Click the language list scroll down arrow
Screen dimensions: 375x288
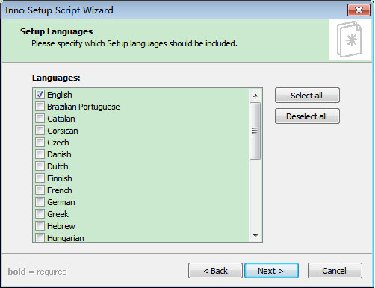click(x=255, y=235)
